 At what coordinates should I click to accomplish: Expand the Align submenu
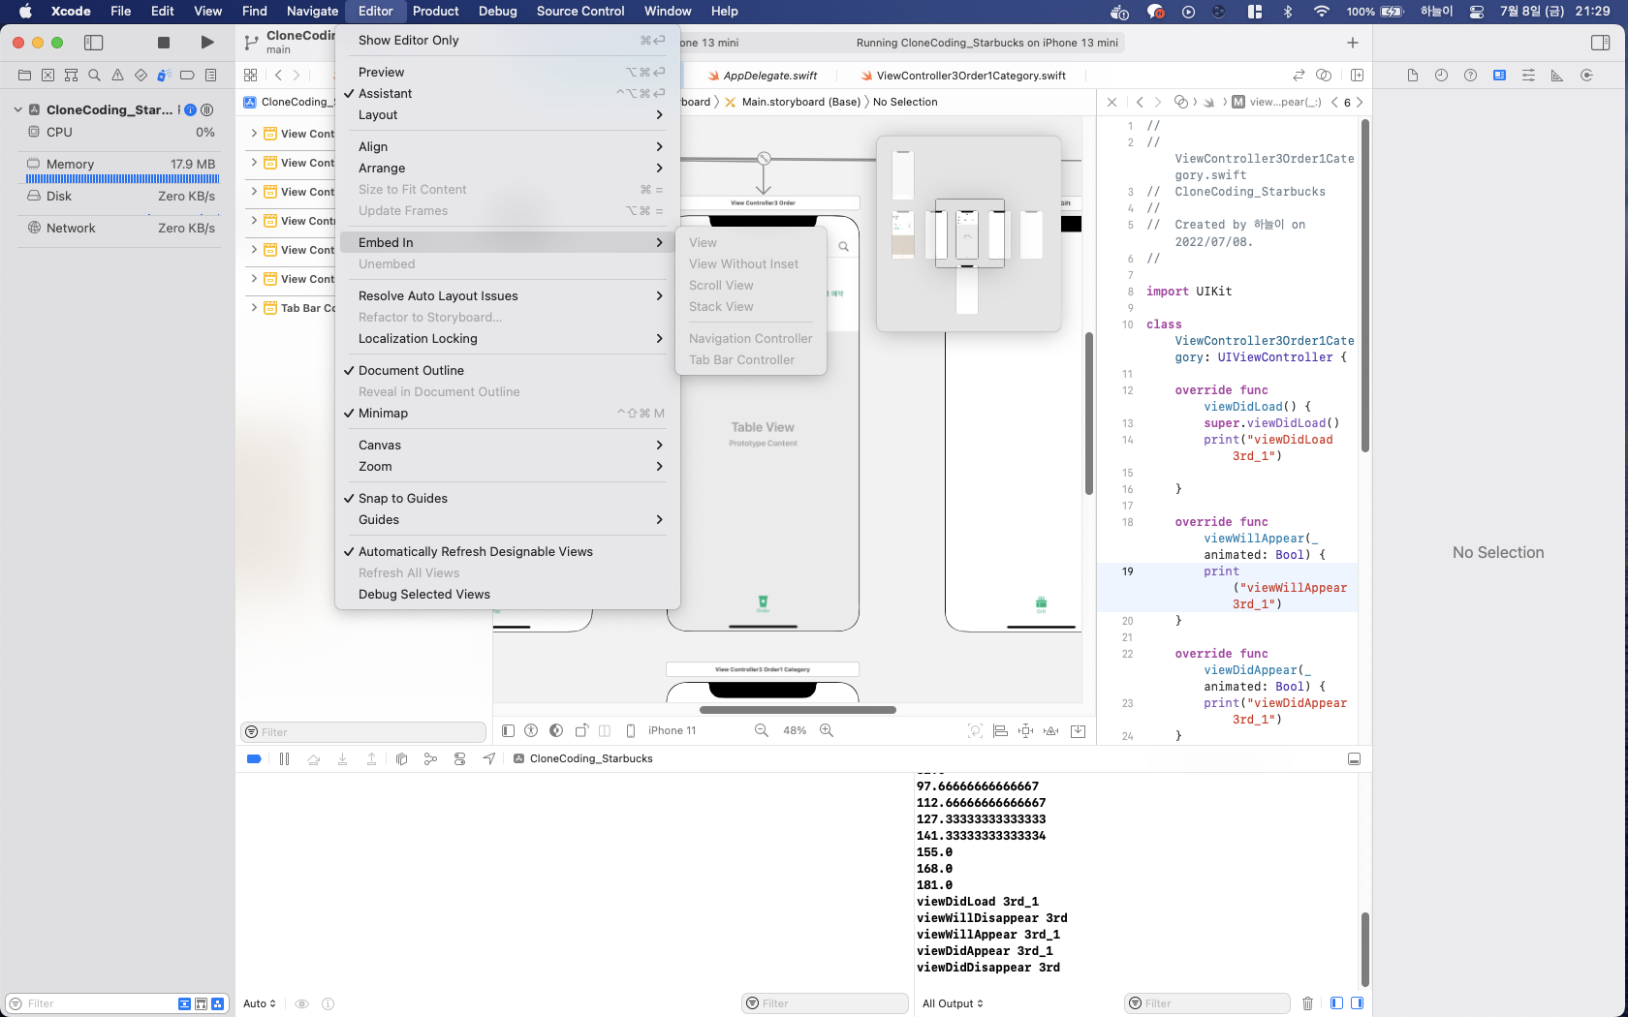tap(507, 147)
